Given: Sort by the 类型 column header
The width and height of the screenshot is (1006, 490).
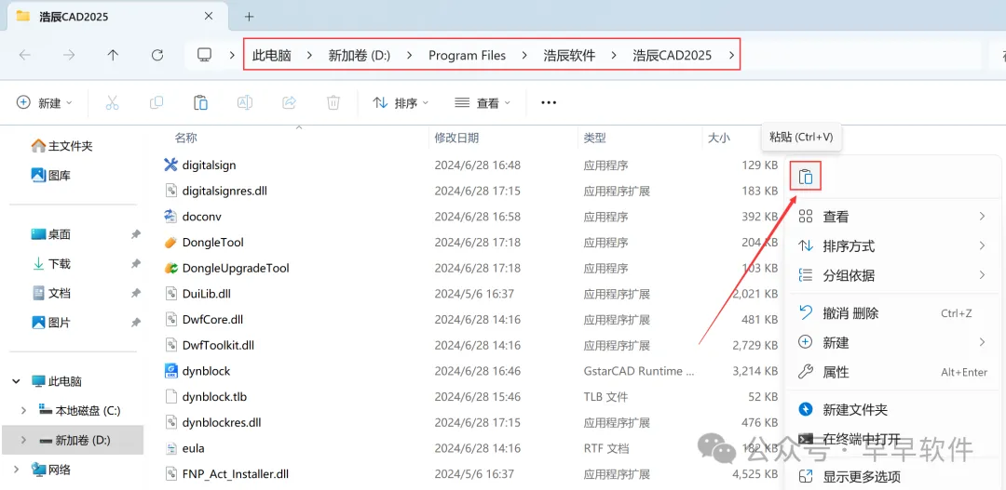Looking at the screenshot, I should (x=594, y=138).
